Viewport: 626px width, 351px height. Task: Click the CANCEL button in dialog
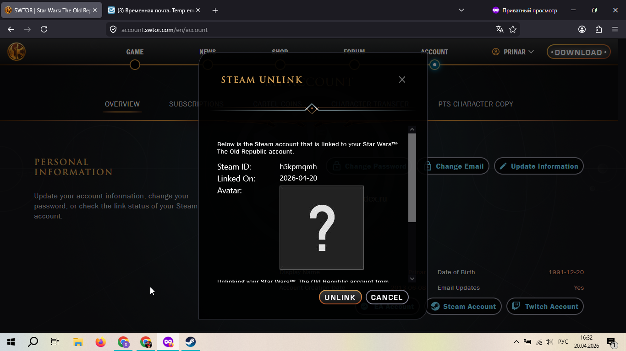(387, 297)
